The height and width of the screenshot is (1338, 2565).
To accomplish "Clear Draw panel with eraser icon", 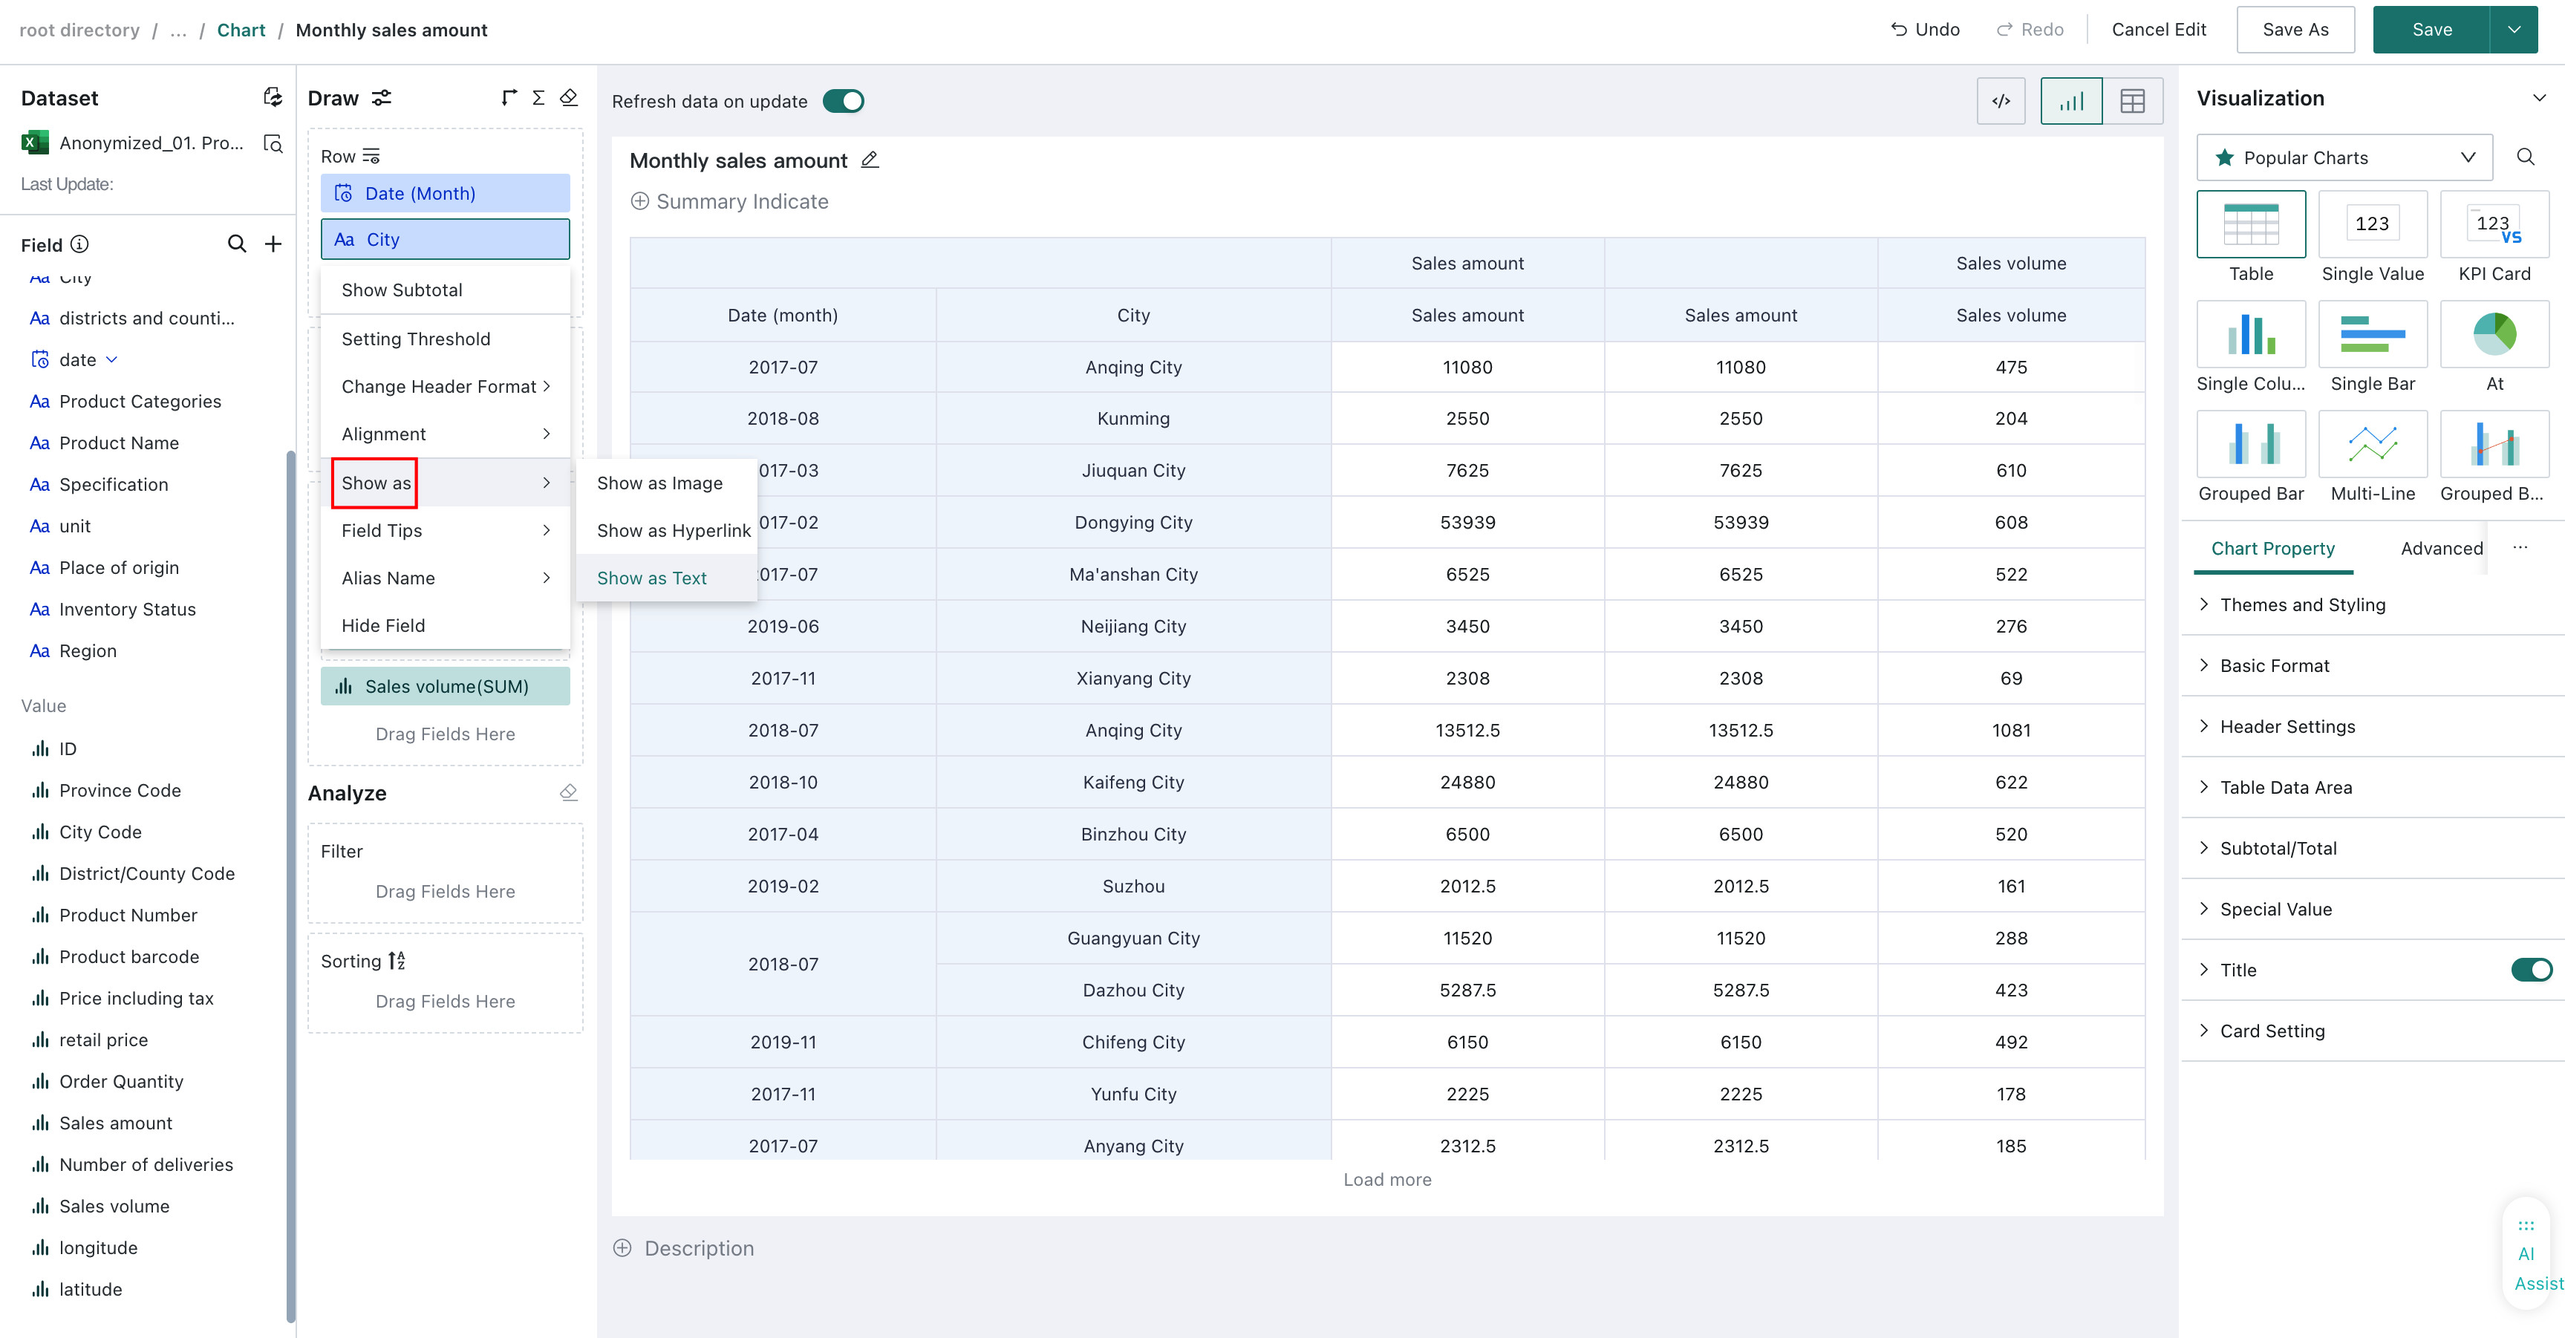I will [569, 97].
